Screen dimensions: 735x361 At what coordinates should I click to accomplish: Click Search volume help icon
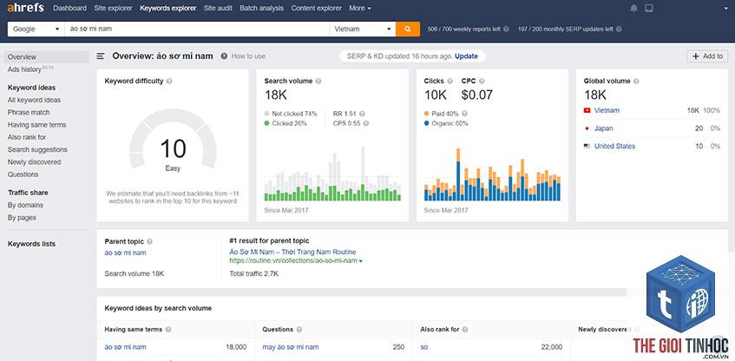pos(318,81)
